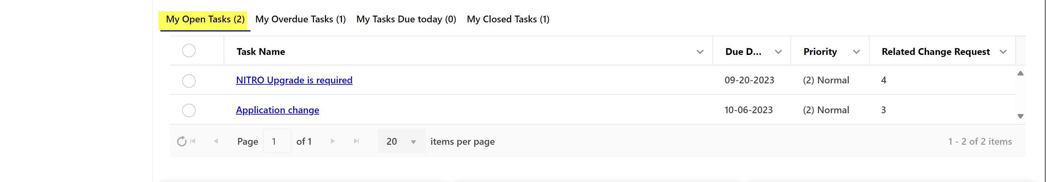Switch to My Closed Tasks tab
Image resolution: width=1046 pixels, height=182 pixels.
(508, 19)
